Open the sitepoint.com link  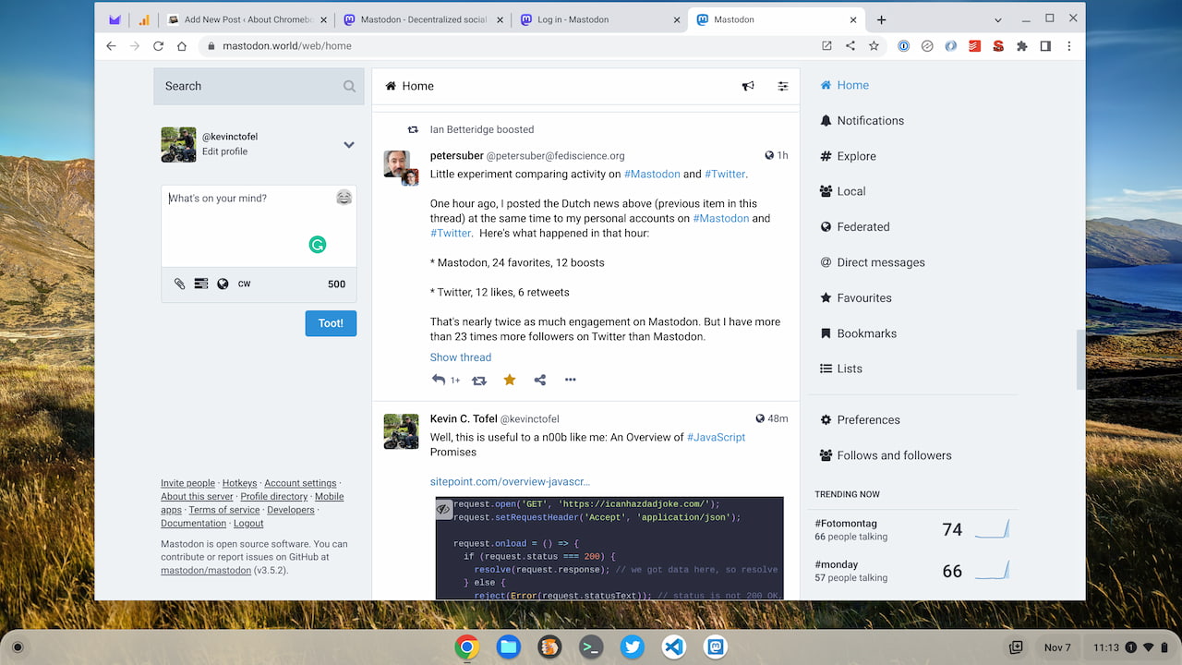510,481
